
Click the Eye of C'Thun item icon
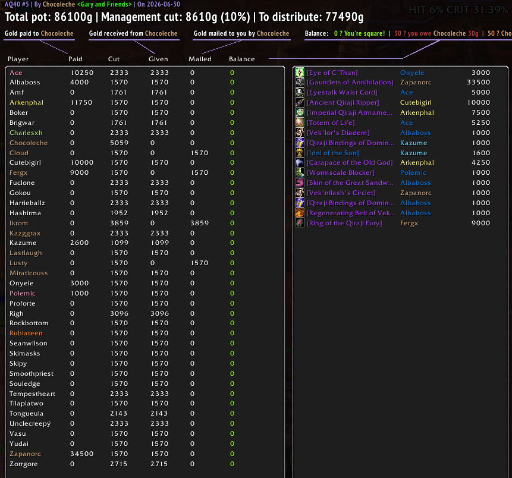click(x=300, y=72)
